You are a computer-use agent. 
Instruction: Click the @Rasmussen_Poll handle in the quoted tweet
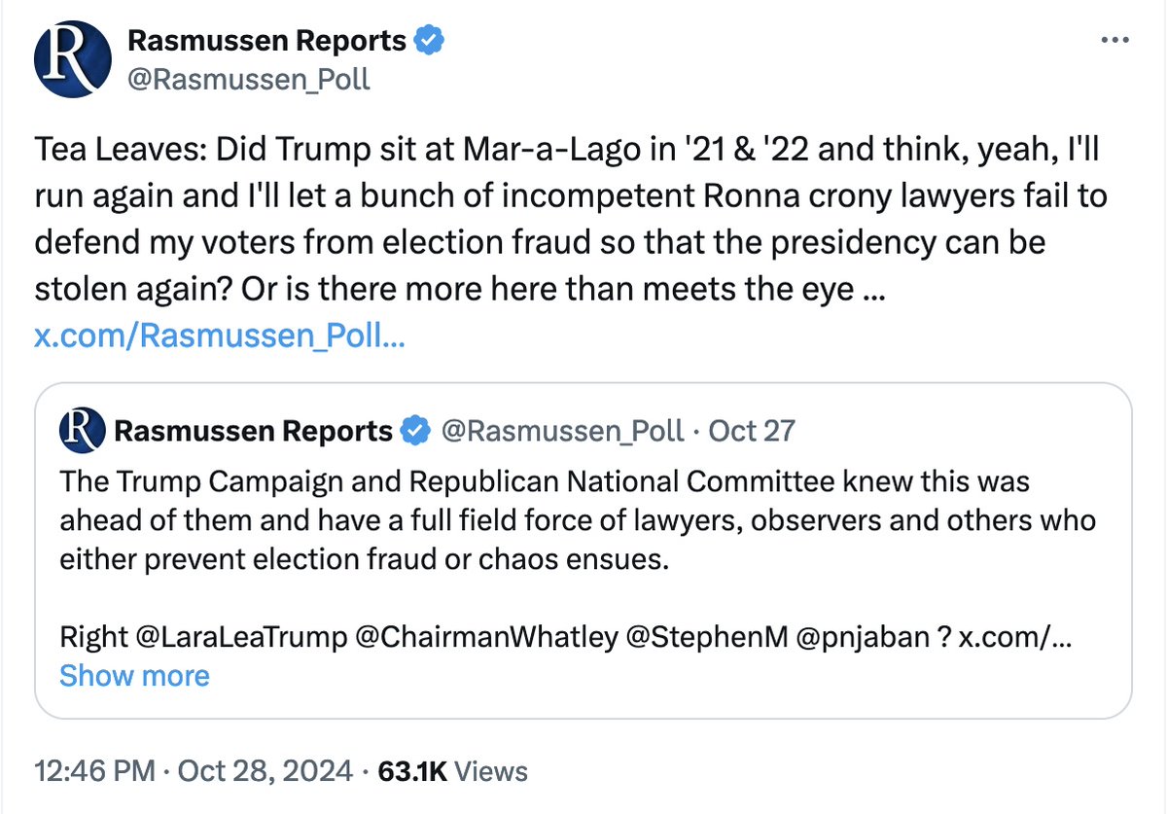pos(563,431)
